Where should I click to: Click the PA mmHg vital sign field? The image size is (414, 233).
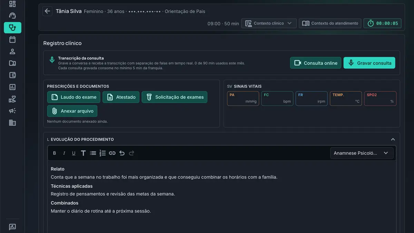point(243,98)
